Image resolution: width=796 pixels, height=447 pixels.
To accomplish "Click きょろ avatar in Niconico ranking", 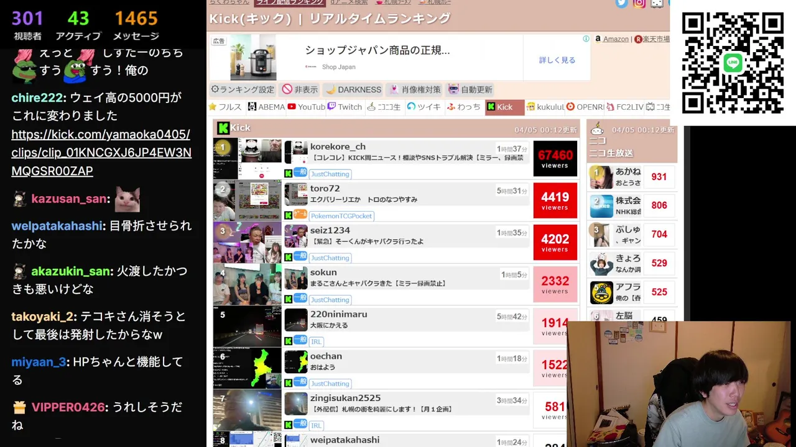I will (601, 263).
